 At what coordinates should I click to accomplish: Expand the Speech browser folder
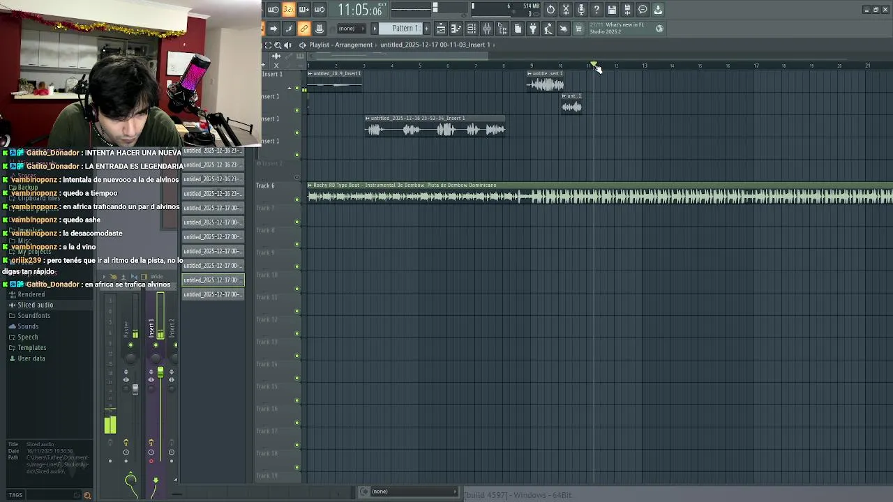coord(28,337)
